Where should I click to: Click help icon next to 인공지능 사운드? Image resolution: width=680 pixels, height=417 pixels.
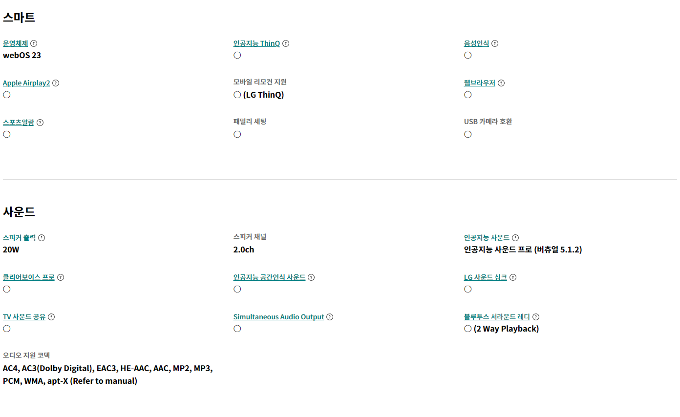(x=515, y=238)
